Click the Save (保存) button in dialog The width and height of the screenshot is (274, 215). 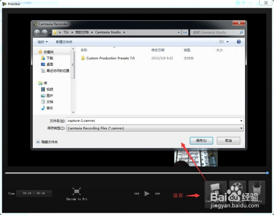click(x=201, y=140)
